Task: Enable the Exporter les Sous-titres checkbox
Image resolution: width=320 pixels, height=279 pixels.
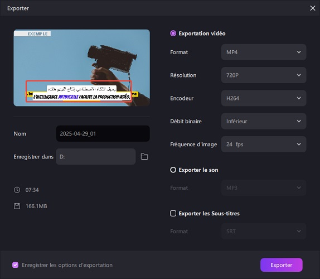Action: (x=173, y=214)
